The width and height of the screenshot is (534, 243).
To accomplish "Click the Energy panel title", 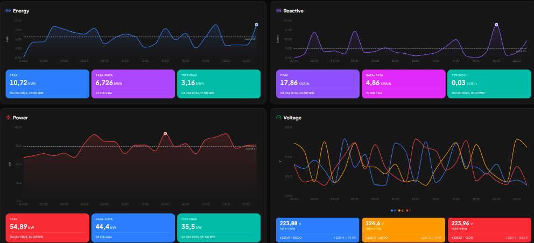I will [x=21, y=11].
